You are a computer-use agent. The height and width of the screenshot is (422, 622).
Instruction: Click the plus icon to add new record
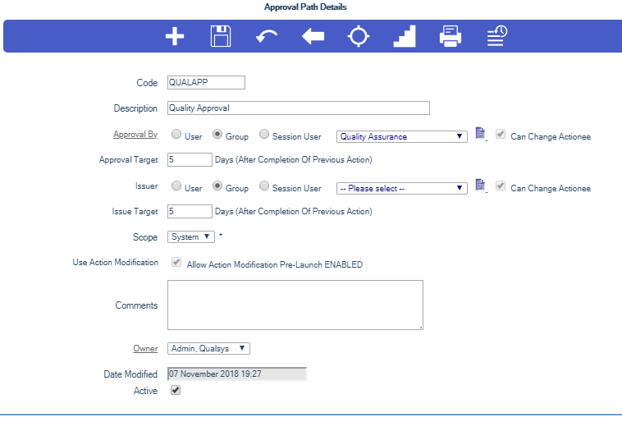(175, 37)
